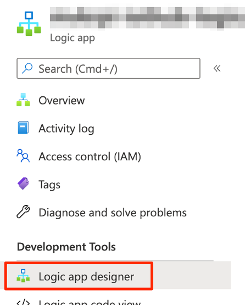
Task: Click the wrench icon for Diagnose
Action: (23, 211)
